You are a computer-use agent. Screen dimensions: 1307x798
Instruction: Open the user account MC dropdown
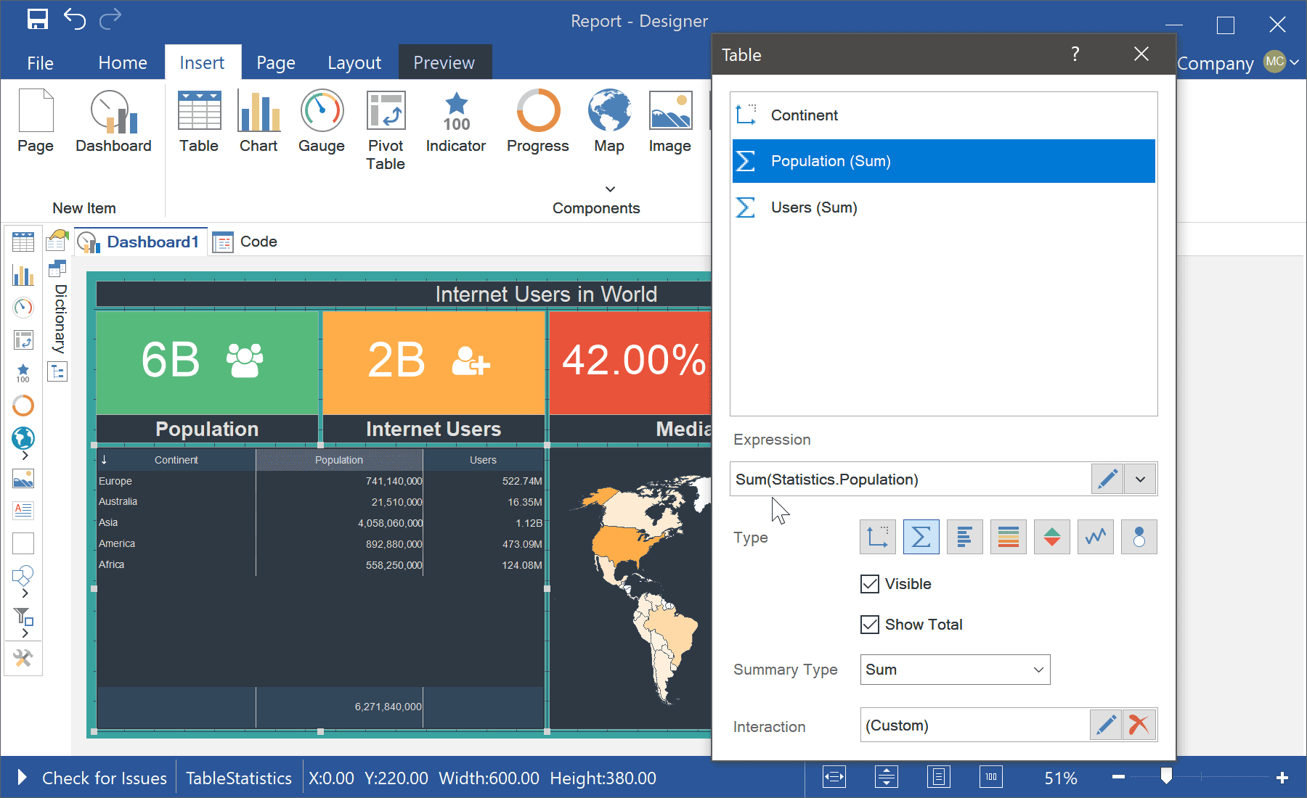click(x=1281, y=62)
